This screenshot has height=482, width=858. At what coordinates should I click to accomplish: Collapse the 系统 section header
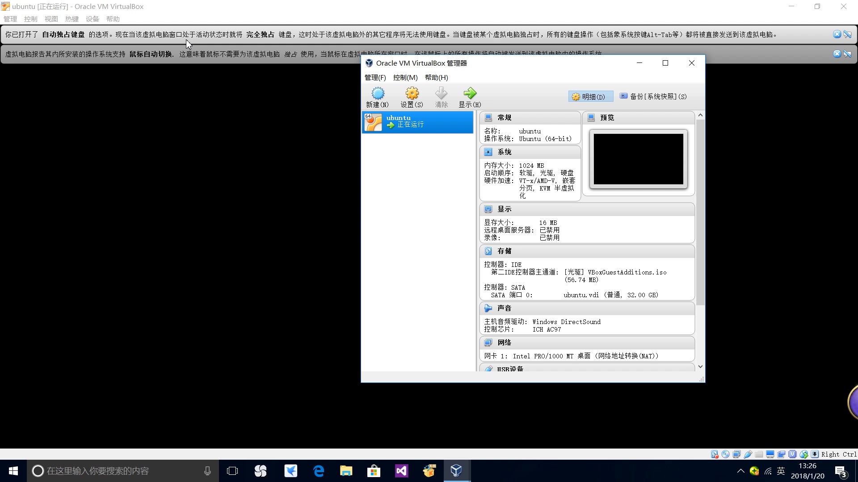point(530,152)
